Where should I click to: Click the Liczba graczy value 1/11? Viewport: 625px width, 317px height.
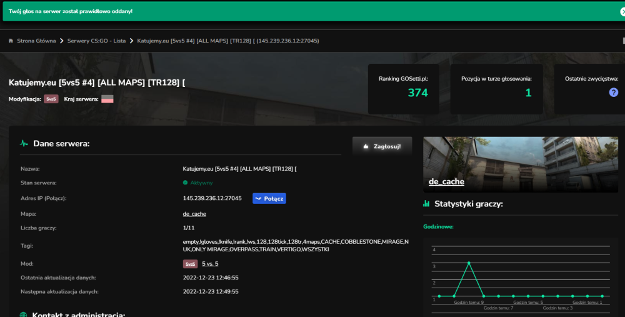[x=189, y=228]
